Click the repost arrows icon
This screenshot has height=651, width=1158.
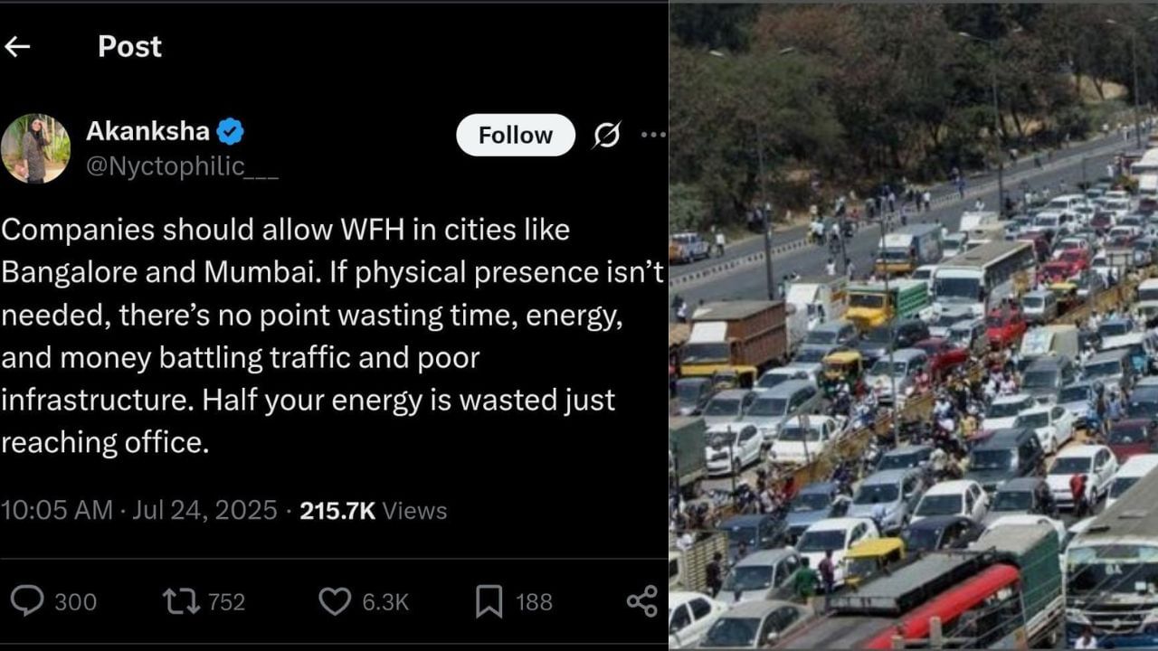(180, 601)
